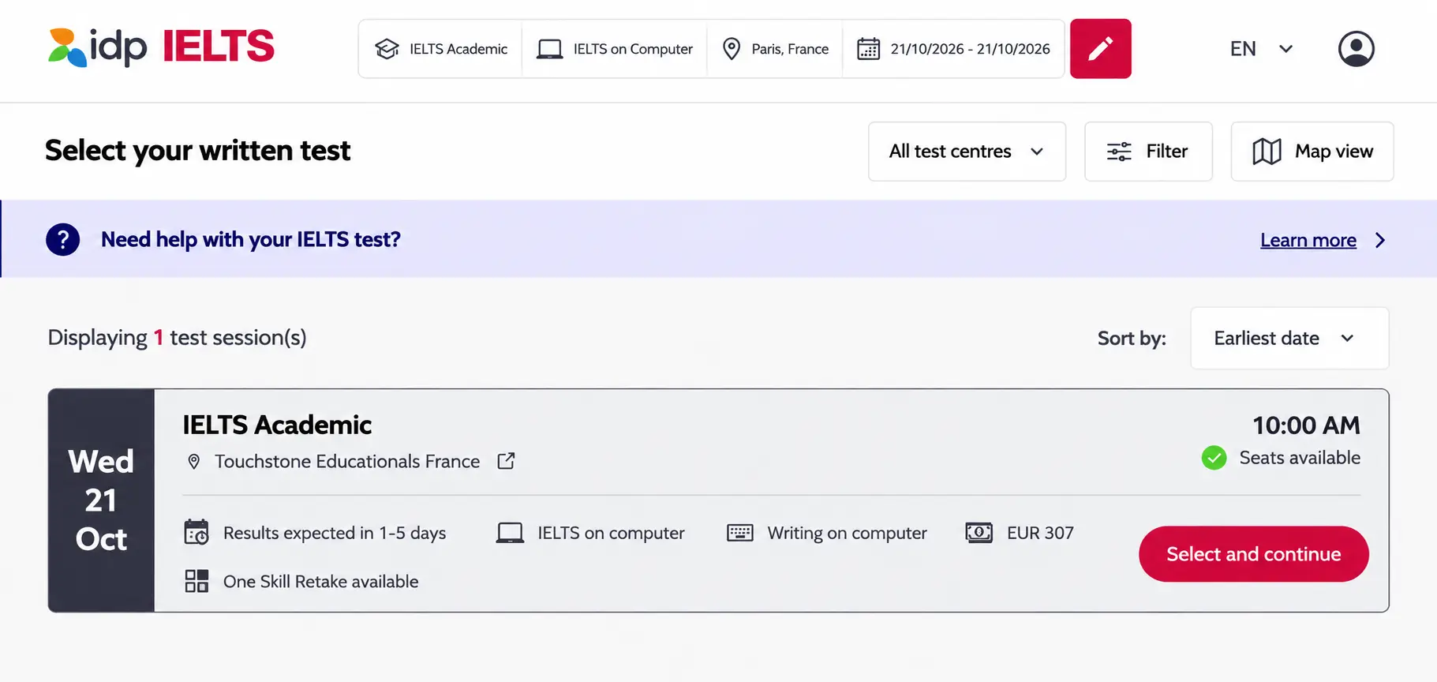Click the One Skill Retake grid icon
The height and width of the screenshot is (682, 1437).
coord(196,581)
